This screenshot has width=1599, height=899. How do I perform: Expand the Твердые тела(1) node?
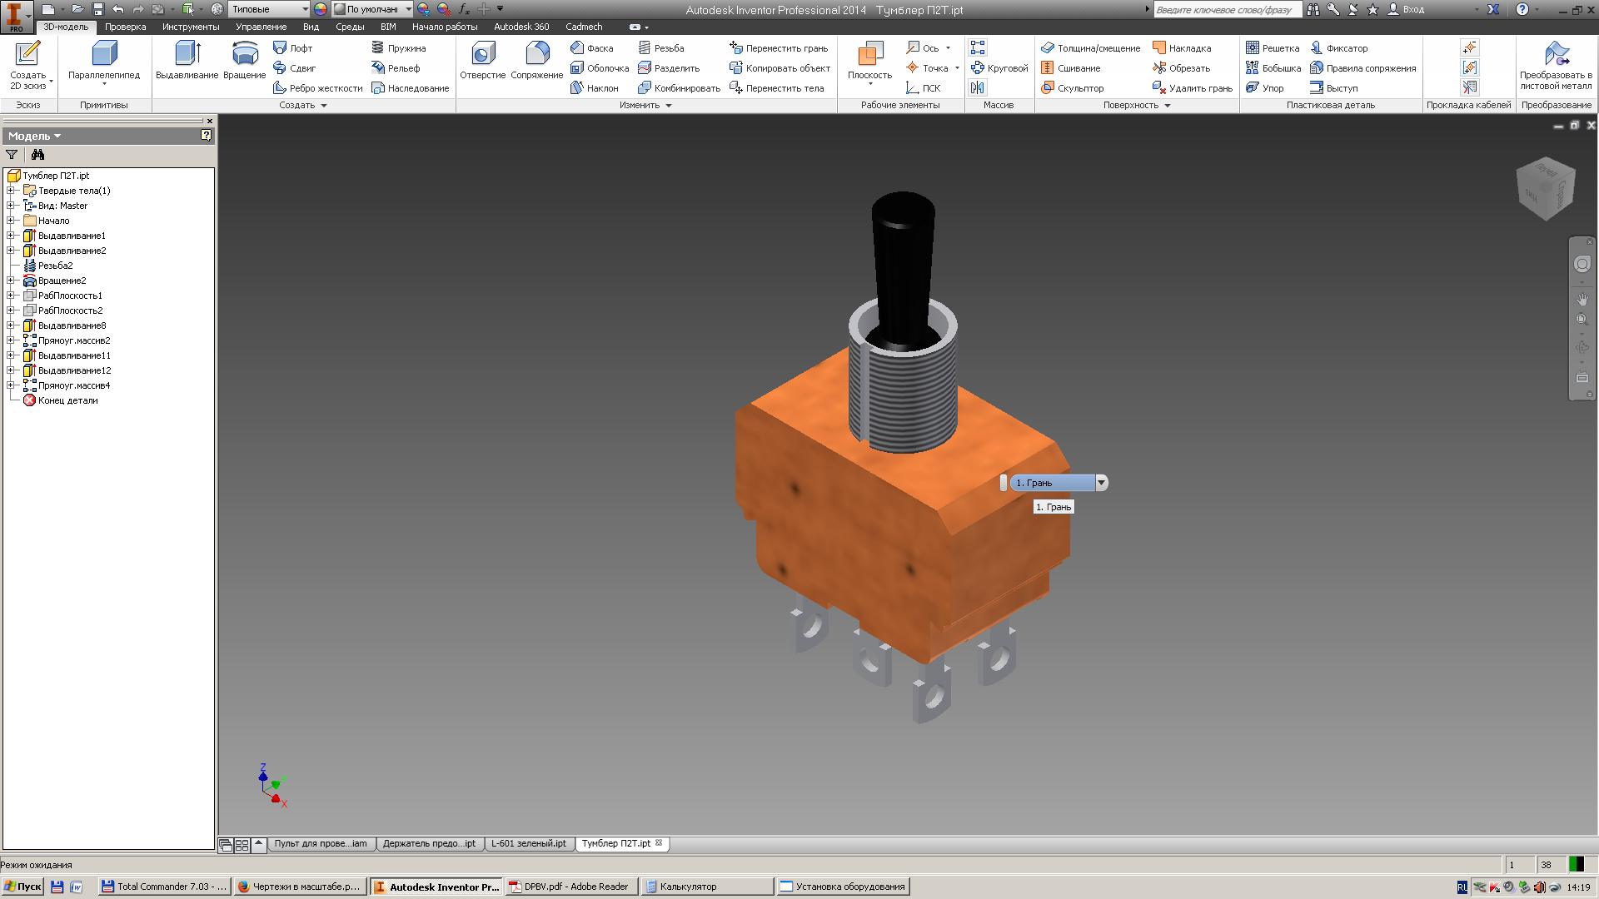[11, 191]
